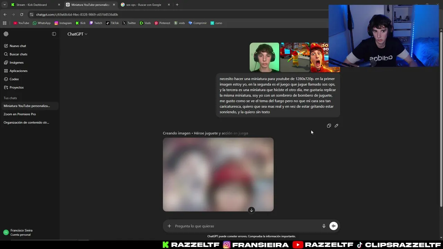This screenshot has width=443, height=249.
Task: Open Twitch bookmark
Action: coord(96,23)
